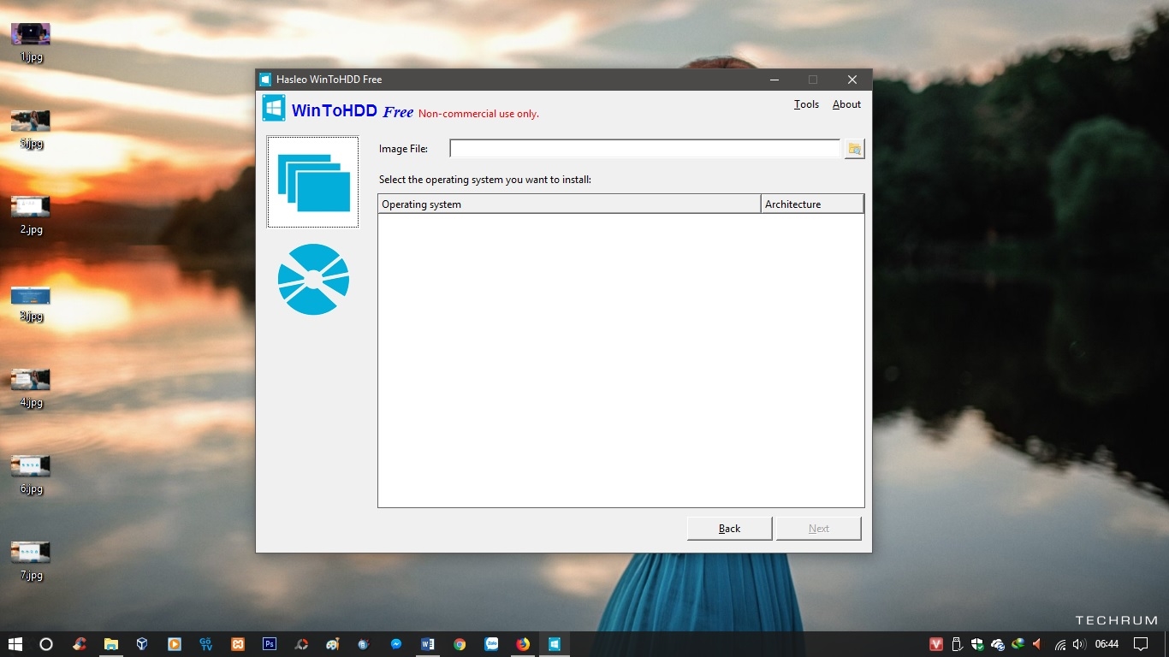
Task: Select the stacked windows system install icon
Action: click(x=313, y=182)
